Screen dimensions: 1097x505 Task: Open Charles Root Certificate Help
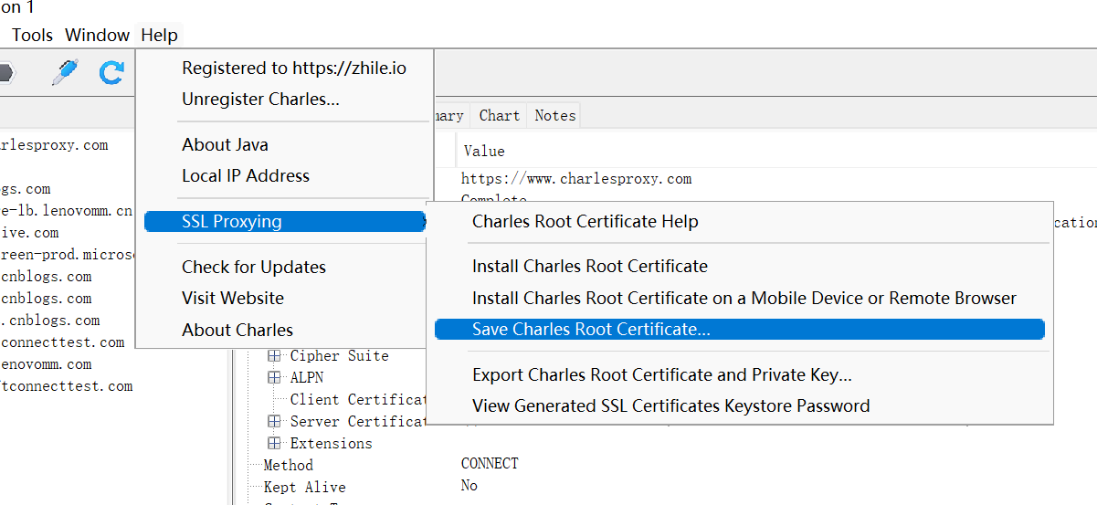click(585, 222)
